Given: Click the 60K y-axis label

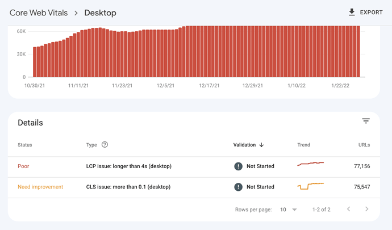Looking at the screenshot, I should (21, 31).
